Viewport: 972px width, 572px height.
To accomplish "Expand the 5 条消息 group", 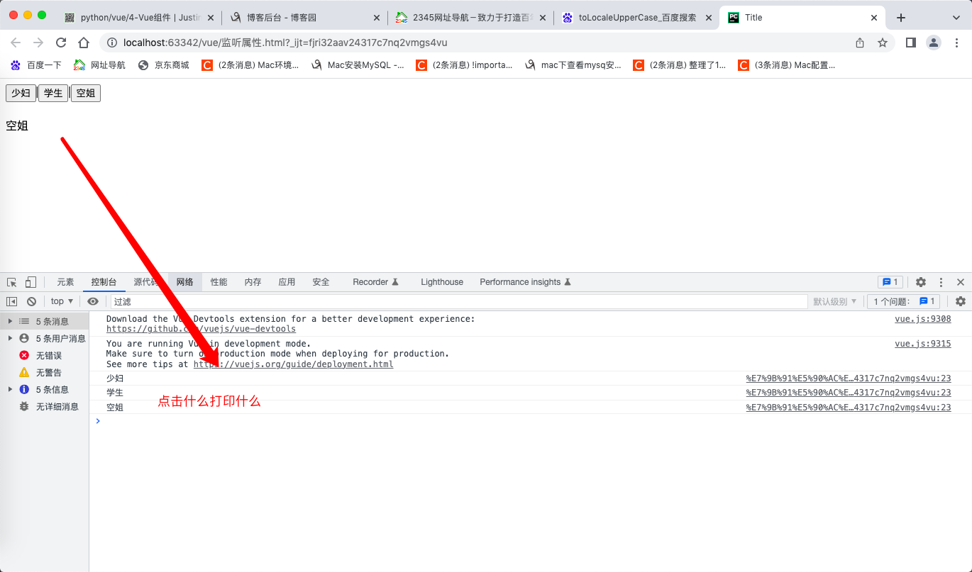I will click(x=10, y=321).
